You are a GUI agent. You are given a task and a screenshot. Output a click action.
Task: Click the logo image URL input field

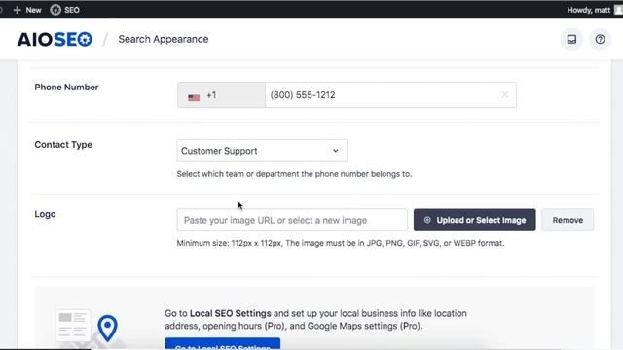(x=292, y=220)
